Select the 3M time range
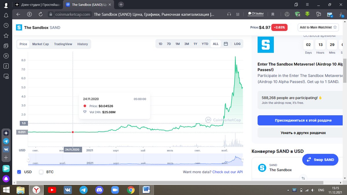347x195 pixels. pyautogui.click(x=187, y=44)
